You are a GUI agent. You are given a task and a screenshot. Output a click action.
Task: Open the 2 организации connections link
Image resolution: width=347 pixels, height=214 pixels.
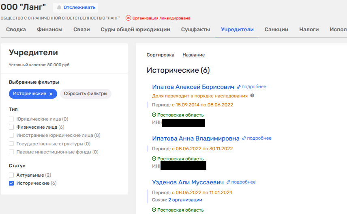click(x=185, y=200)
